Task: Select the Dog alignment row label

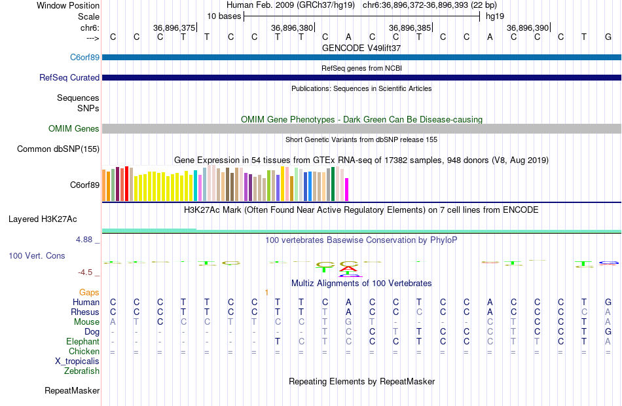Action: point(92,332)
